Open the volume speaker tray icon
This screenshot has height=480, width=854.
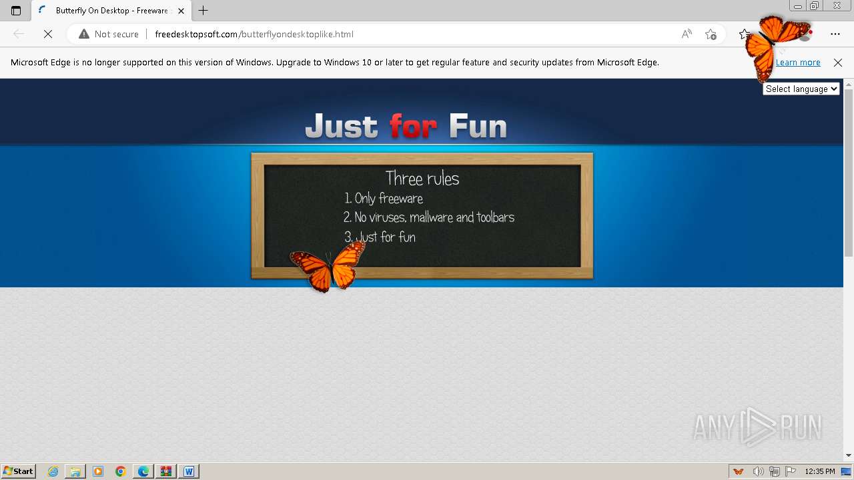[x=758, y=471]
